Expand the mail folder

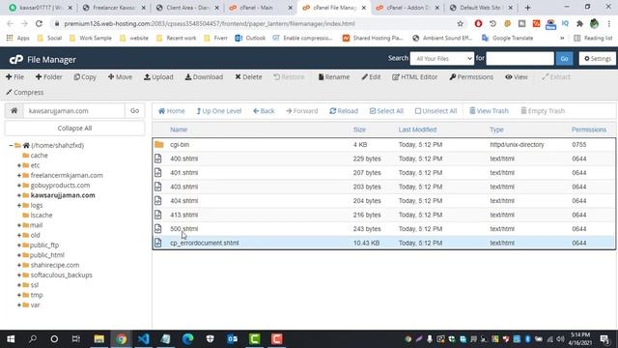pos(19,225)
